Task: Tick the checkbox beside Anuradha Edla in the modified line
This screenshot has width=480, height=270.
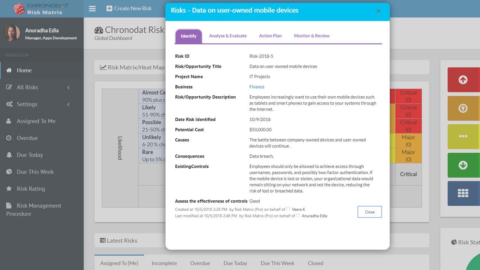Action: pos(298,216)
